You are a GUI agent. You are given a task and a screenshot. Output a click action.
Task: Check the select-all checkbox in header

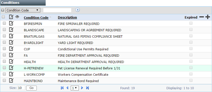[x=3, y=17]
